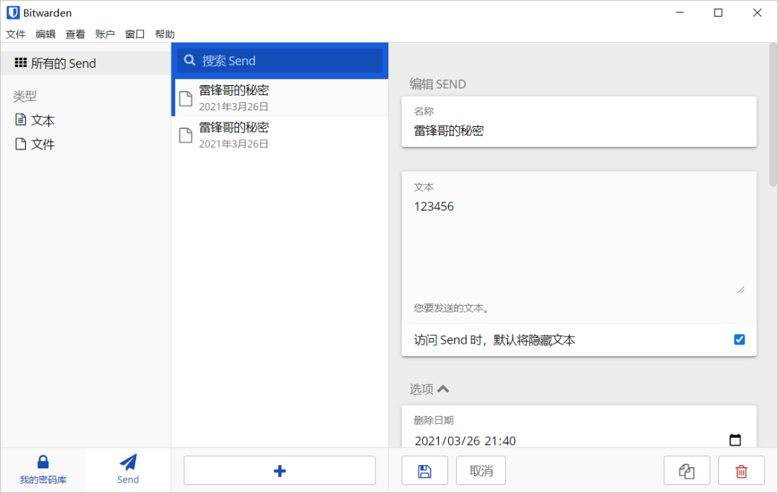Click the Bitwarden shield logo icon

13,12
